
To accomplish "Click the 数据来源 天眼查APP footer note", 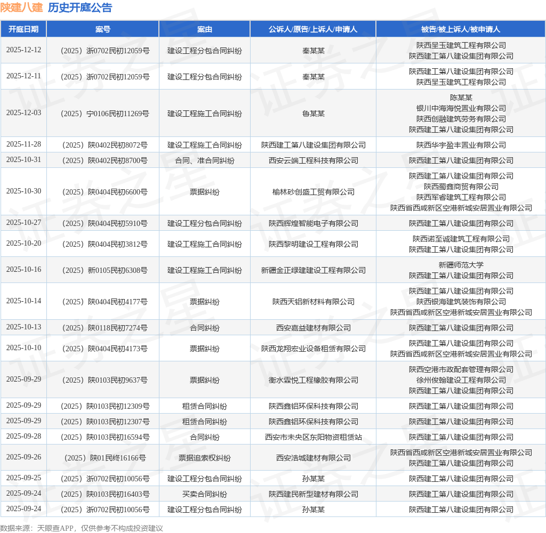I will click(82, 528).
